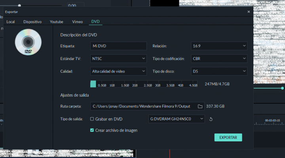This screenshot has width=285, height=158.
Task: Enable the Grabar en DVD checkbox
Action: (92, 119)
